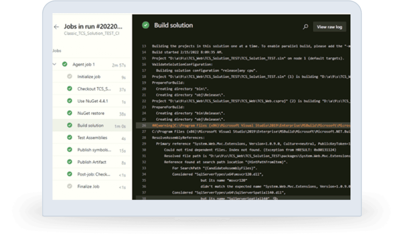The height and width of the screenshot is (238, 403).
Task: Click green check icon beside Post-job: Check...
Action: 70,174
